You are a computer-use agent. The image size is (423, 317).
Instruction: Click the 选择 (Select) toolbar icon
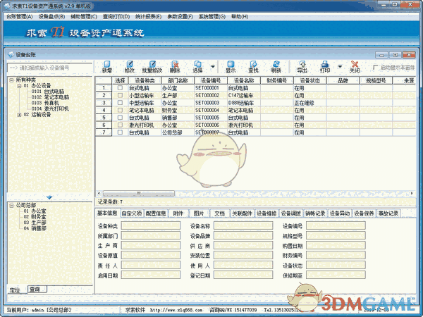(197, 67)
